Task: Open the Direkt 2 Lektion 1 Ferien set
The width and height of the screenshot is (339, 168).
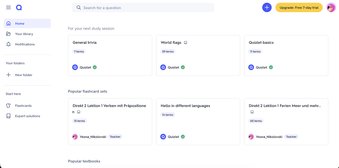Action: (x=286, y=121)
